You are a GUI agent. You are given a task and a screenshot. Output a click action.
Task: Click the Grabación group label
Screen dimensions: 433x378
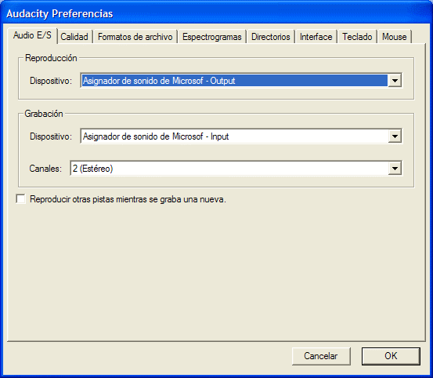click(44, 114)
